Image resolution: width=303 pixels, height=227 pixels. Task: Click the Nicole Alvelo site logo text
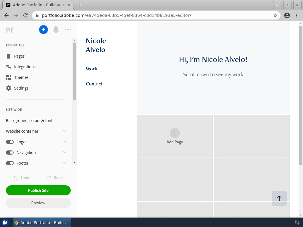(x=96, y=45)
